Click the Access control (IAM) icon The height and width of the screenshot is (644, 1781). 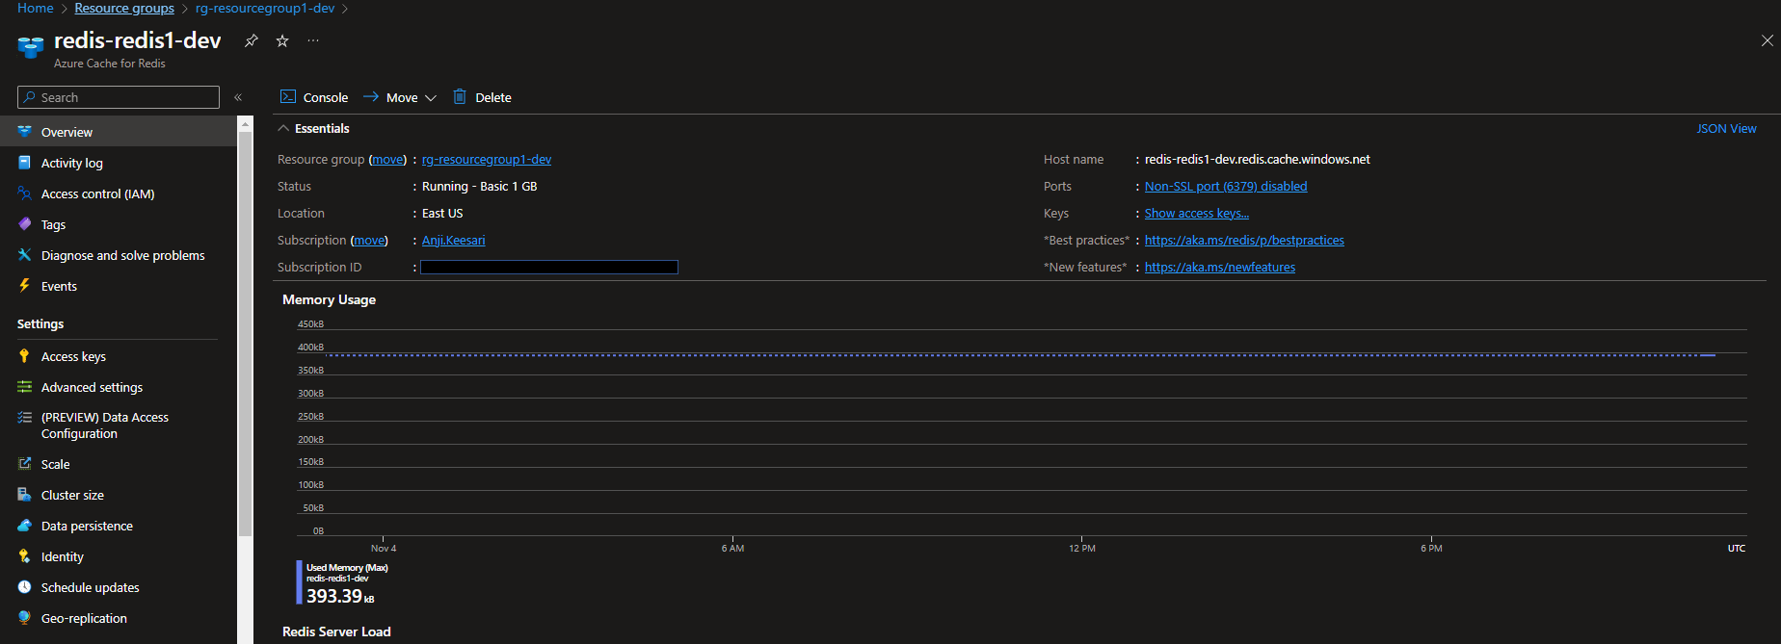click(24, 193)
